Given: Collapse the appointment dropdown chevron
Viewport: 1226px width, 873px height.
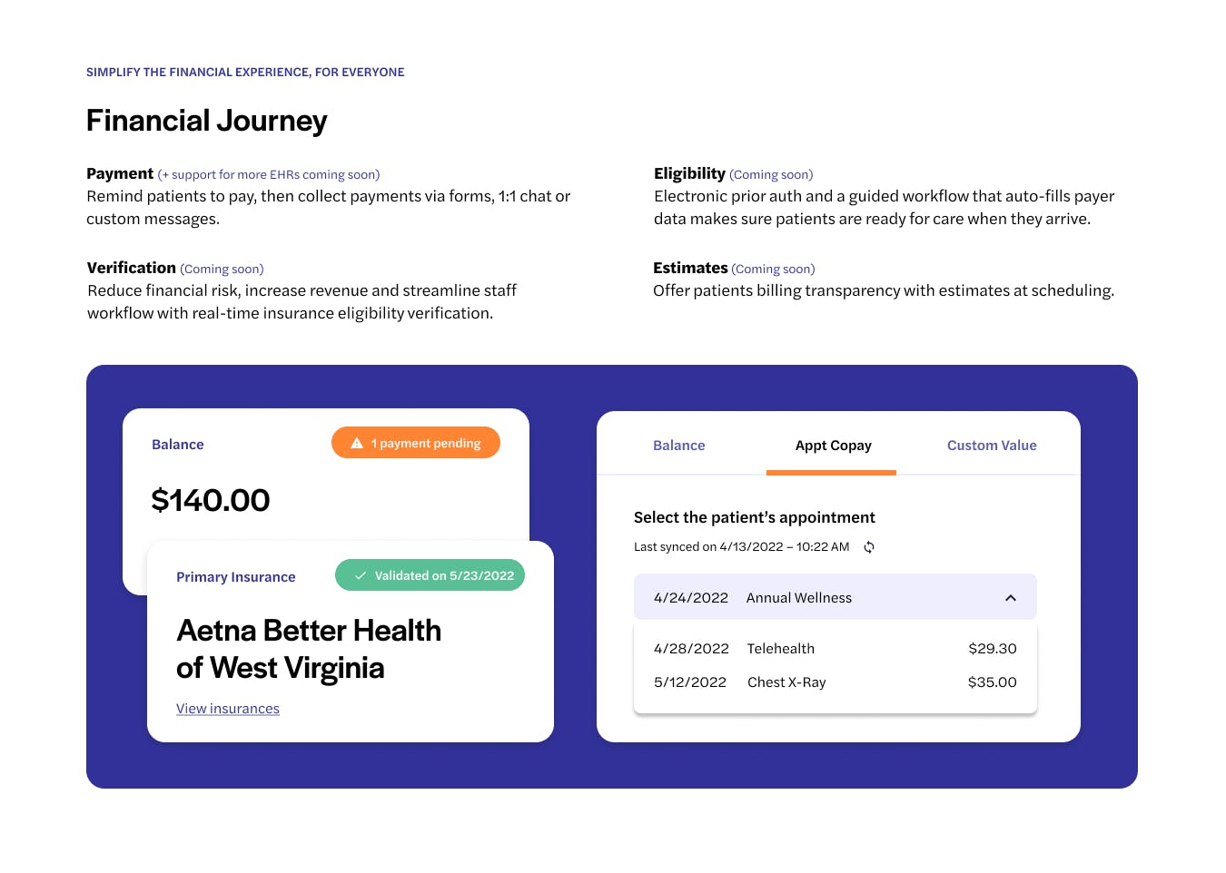Looking at the screenshot, I should 1011,598.
